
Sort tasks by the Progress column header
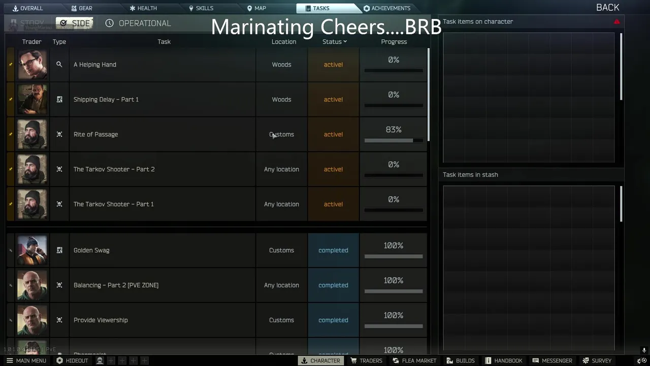point(394,42)
